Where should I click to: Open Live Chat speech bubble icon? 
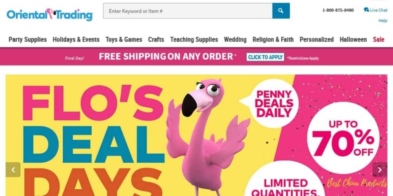point(366,10)
